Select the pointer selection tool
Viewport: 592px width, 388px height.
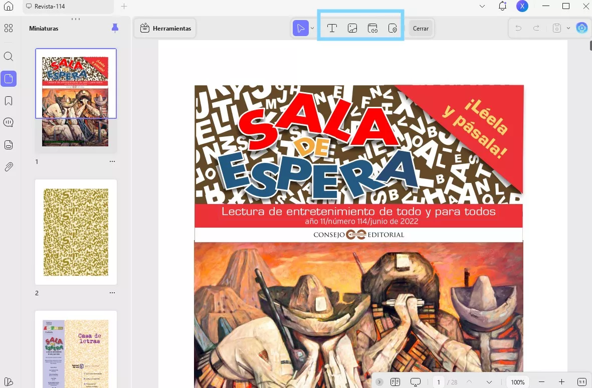point(301,28)
